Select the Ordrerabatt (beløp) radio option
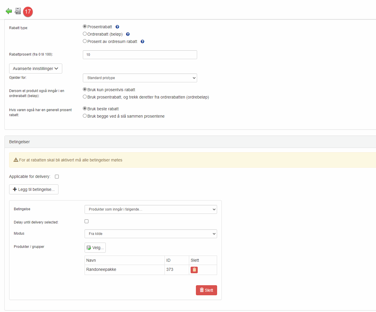This screenshot has width=376, height=312. (85, 34)
